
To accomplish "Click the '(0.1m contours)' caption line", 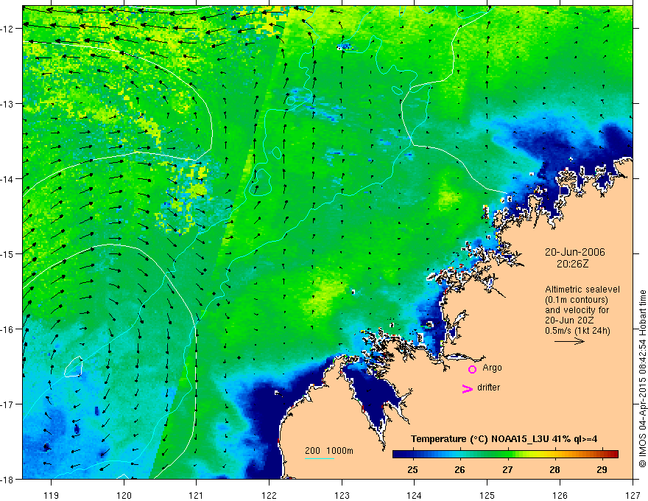I will [x=576, y=300].
